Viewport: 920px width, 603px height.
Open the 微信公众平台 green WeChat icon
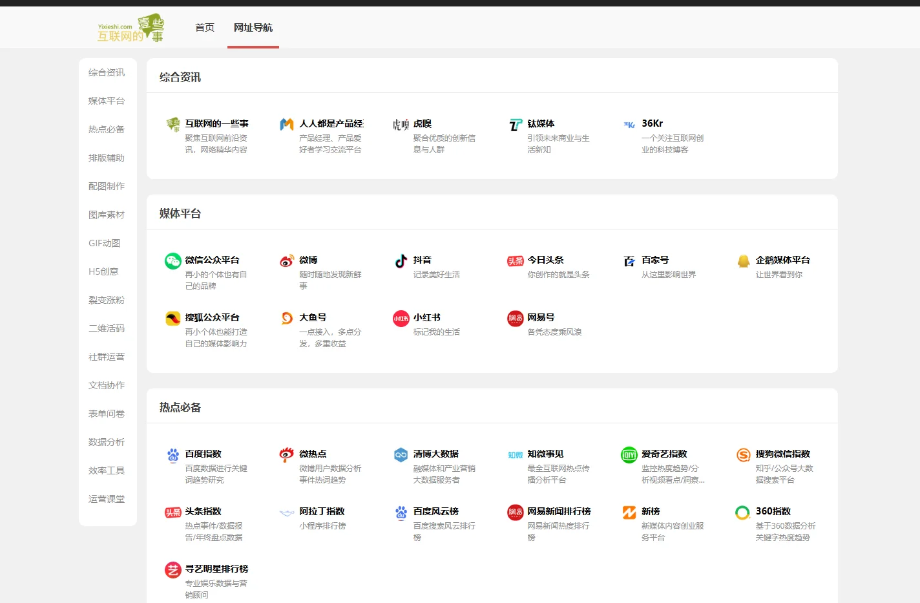(x=172, y=260)
